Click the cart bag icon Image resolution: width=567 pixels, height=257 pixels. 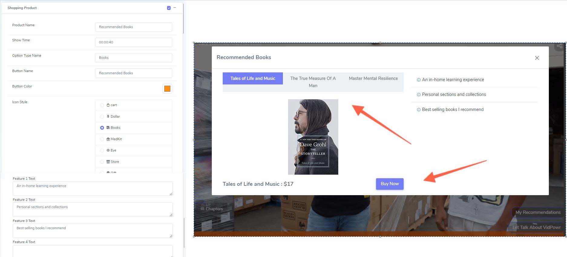tap(108, 105)
